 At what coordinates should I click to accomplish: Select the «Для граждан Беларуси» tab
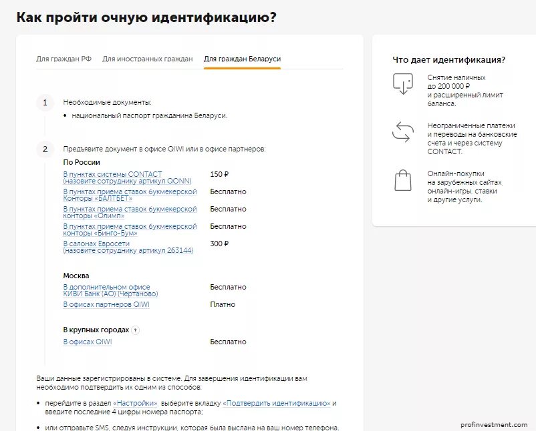tap(242, 59)
